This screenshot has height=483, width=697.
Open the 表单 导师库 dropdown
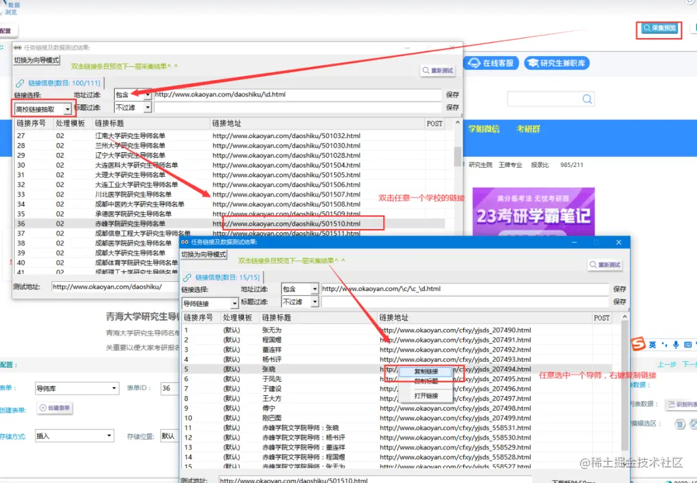coord(76,388)
